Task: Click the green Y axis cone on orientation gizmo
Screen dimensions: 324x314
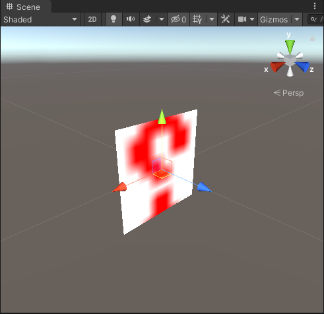Action: (x=290, y=46)
